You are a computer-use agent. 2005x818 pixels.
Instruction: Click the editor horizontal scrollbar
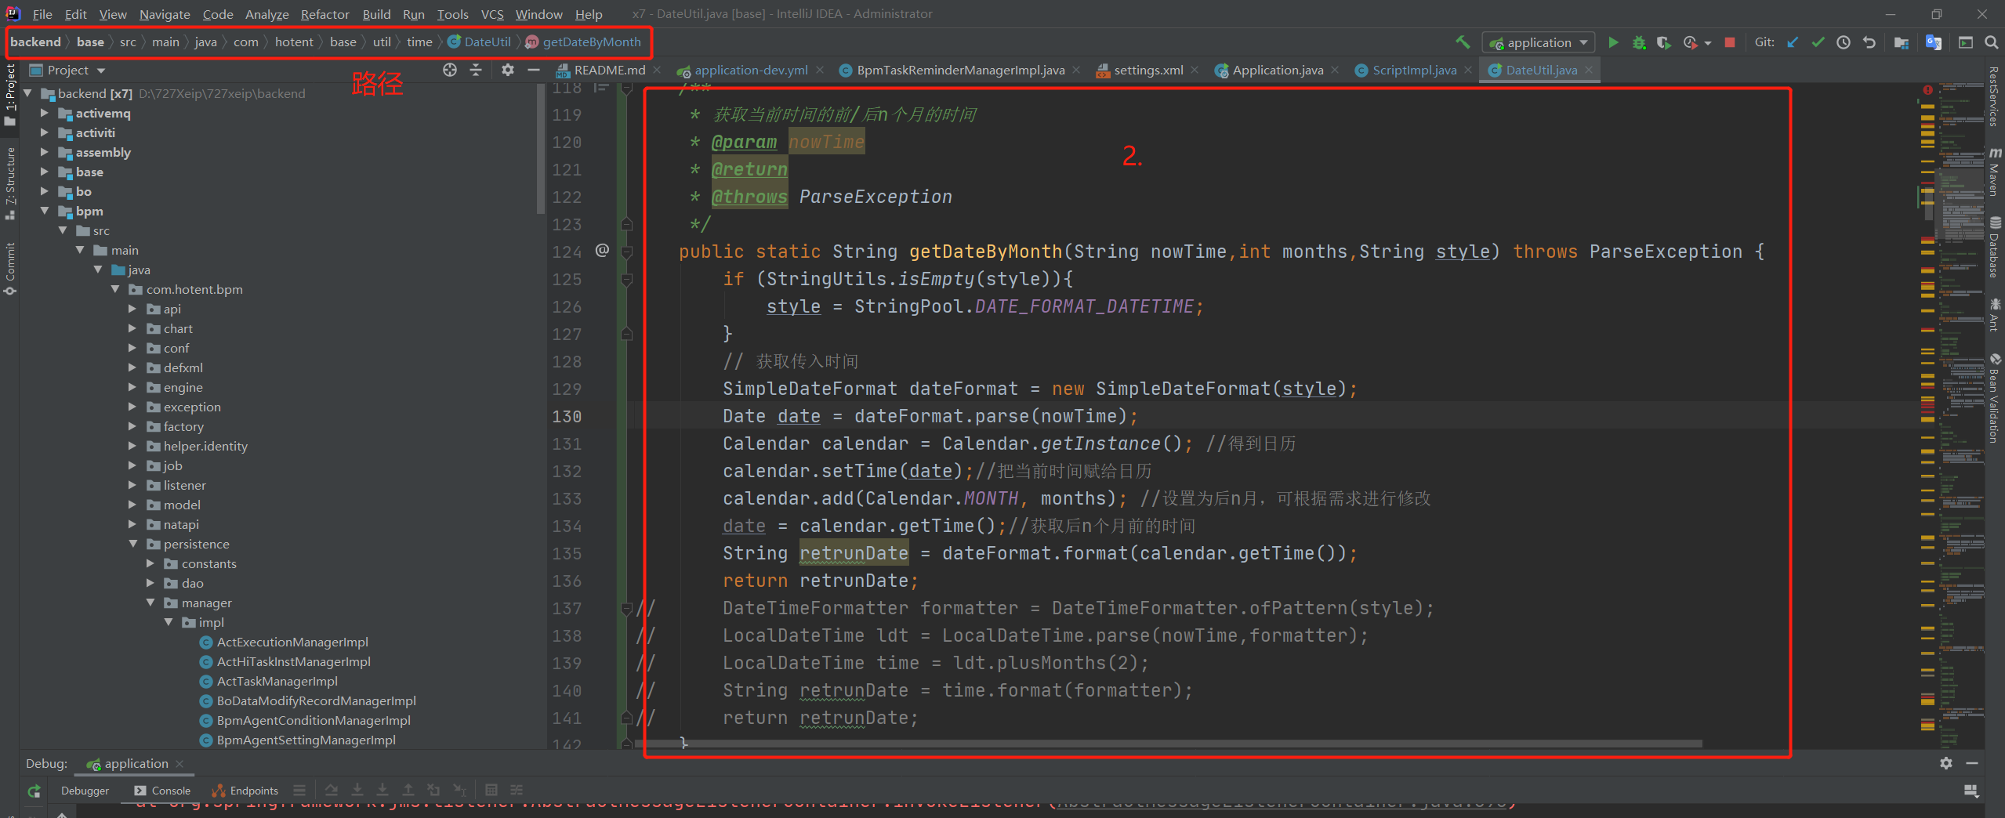1176,744
